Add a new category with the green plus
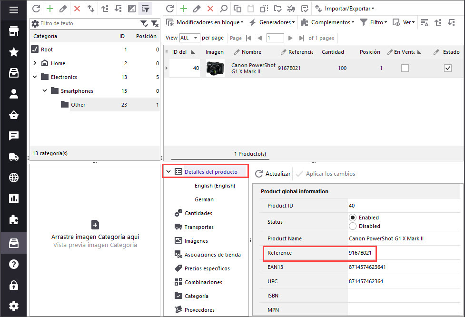The height and width of the screenshot is (317, 465). 50,8
